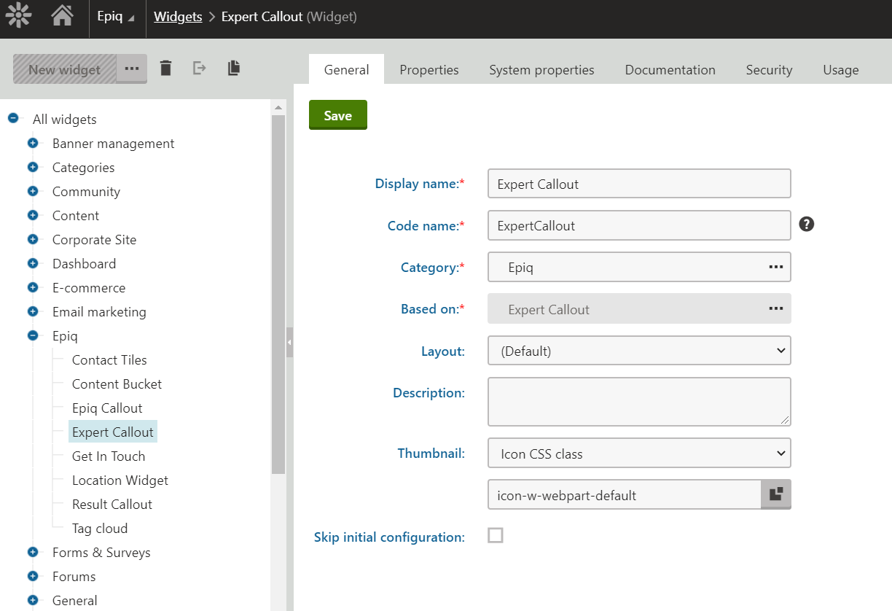Delete the selected widget with trash icon

[x=166, y=69]
